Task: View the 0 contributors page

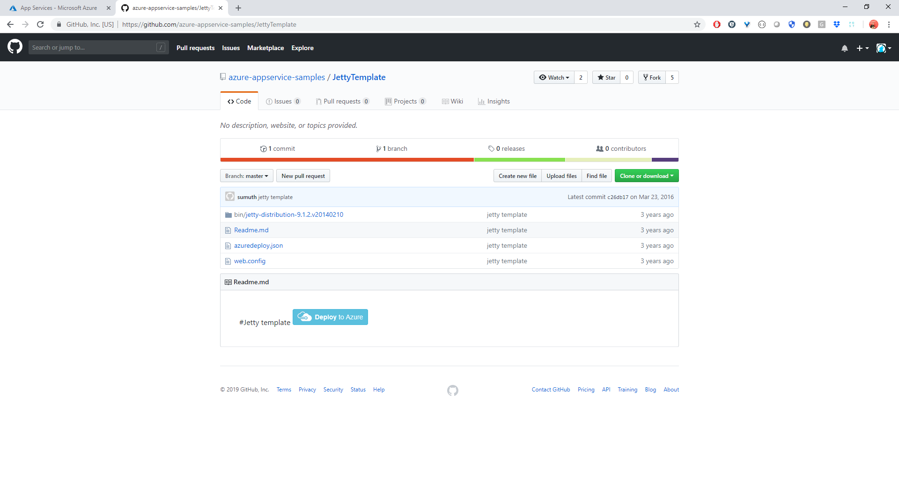Action: point(621,148)
